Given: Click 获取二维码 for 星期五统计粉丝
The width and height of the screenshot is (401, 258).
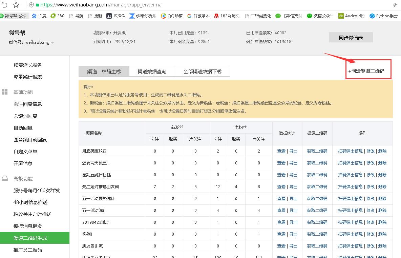Looking at the screenshot, I should pos(317,175).
